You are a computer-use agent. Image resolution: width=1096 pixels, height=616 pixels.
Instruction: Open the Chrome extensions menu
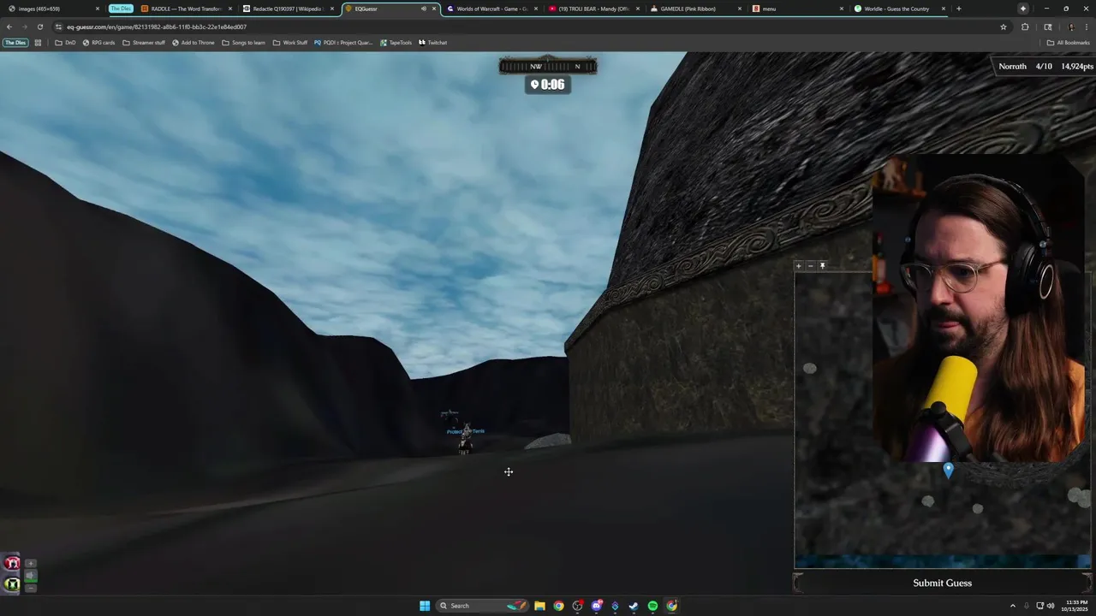pos(1025,27)
